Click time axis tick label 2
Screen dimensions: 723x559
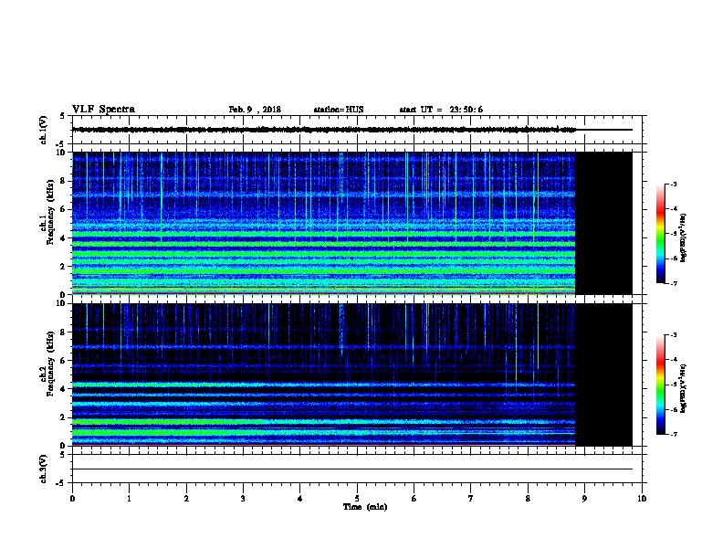click(186, 499)
